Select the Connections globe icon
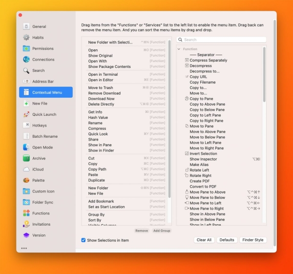The image size is (293, 274). (x=26, y=60)
